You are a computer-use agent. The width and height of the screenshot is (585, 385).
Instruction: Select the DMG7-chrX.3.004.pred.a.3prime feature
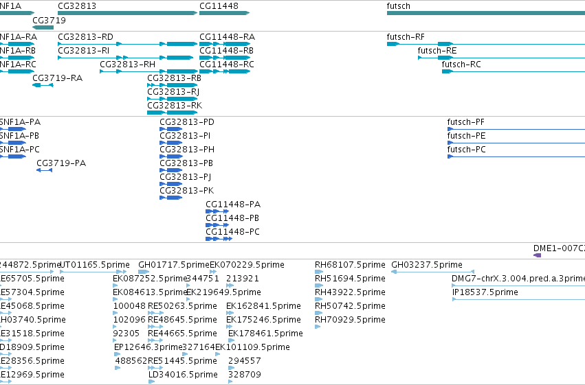pos(518,285)
